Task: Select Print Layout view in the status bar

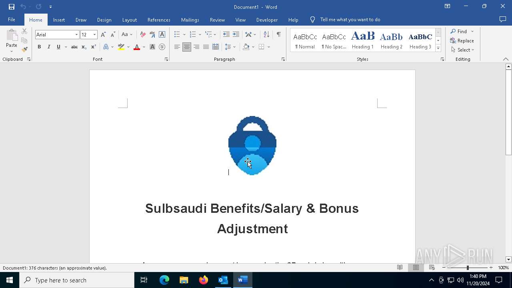Action: point(416,268)
